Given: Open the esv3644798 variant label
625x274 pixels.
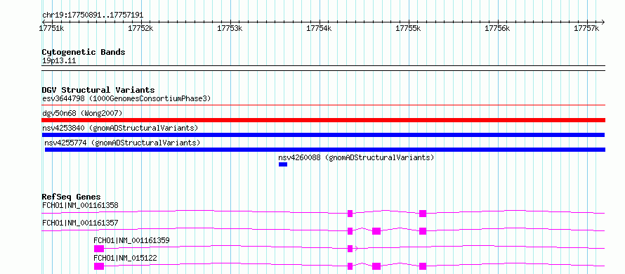Looking at the screenshot, I should click(126, 98).
